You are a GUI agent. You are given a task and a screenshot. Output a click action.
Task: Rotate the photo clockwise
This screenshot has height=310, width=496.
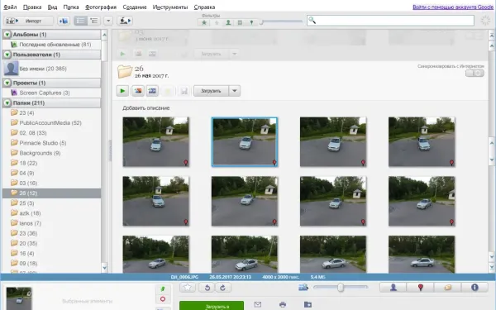[x=223, y=288]
